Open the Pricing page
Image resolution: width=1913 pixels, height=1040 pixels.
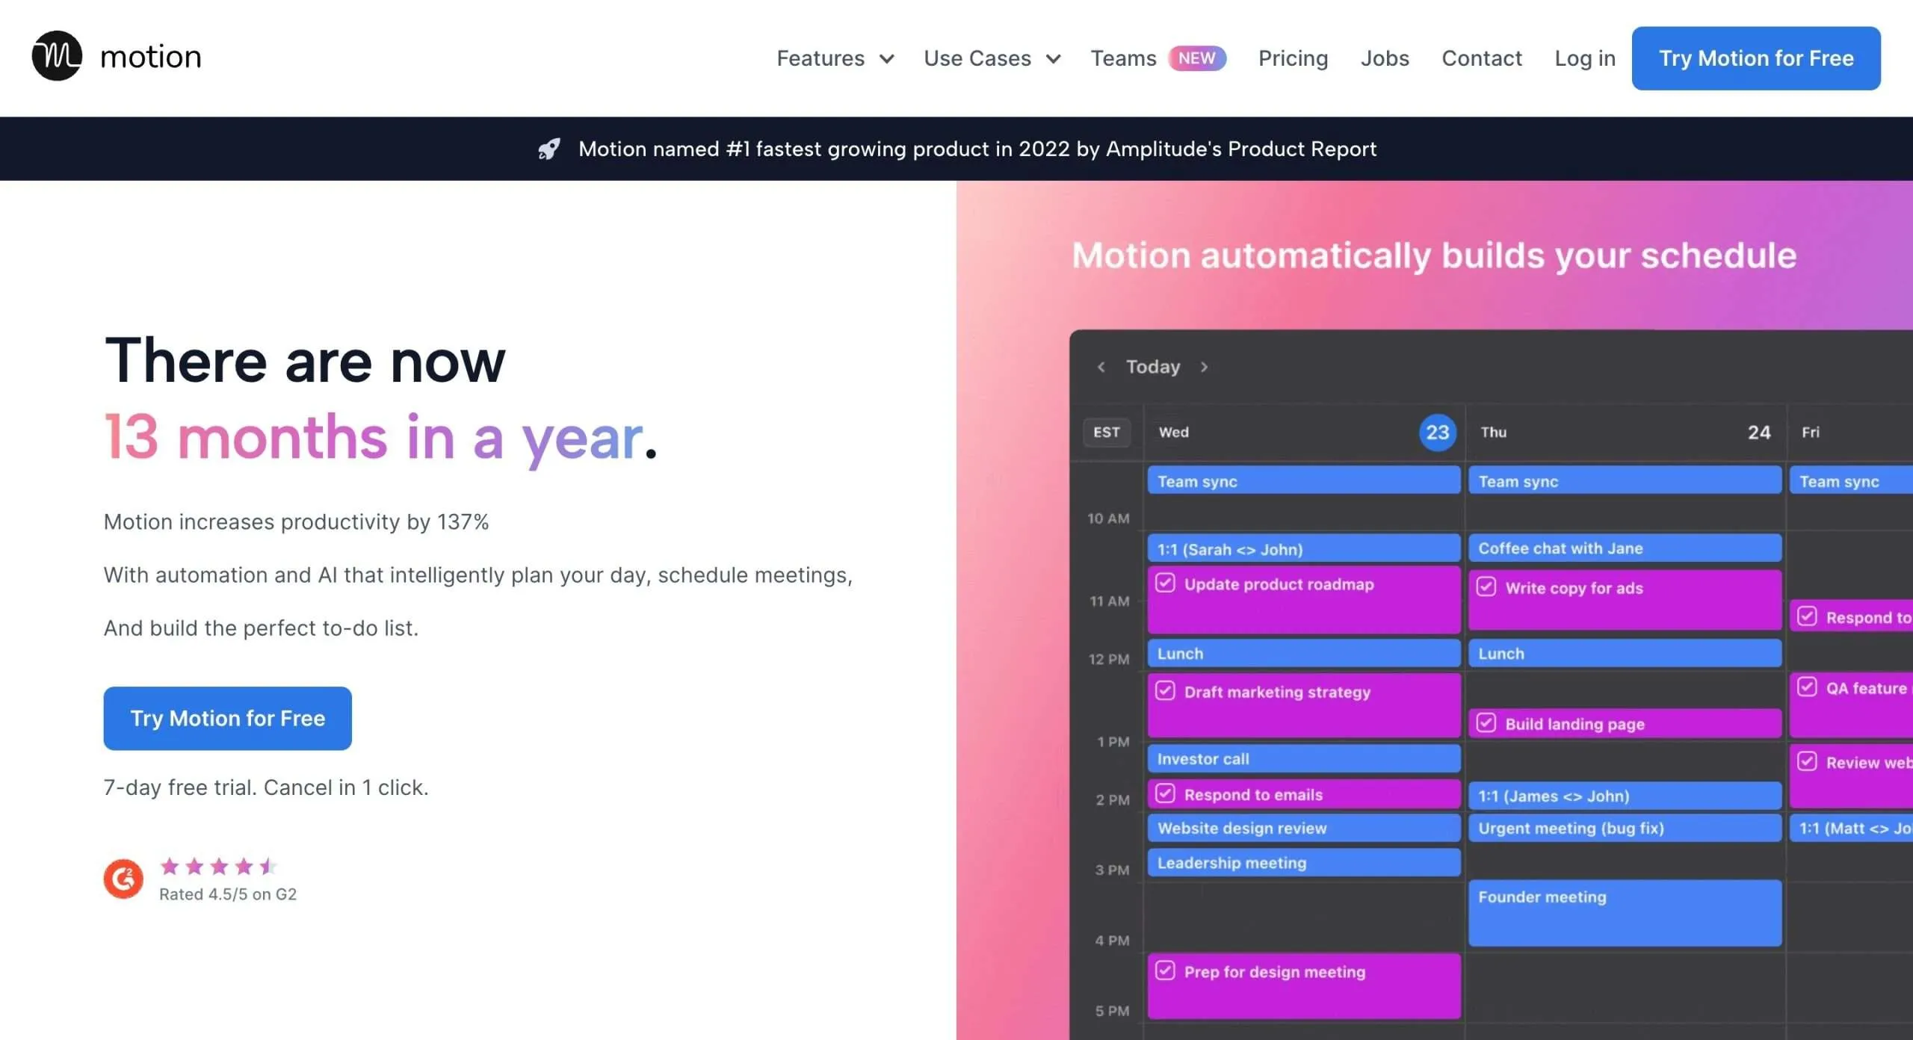(1291, 56)
